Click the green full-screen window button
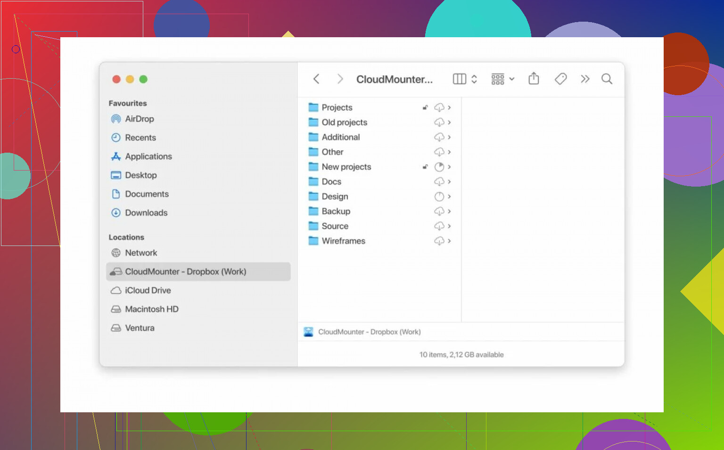The image size is (724, 450). pos(143,79)
